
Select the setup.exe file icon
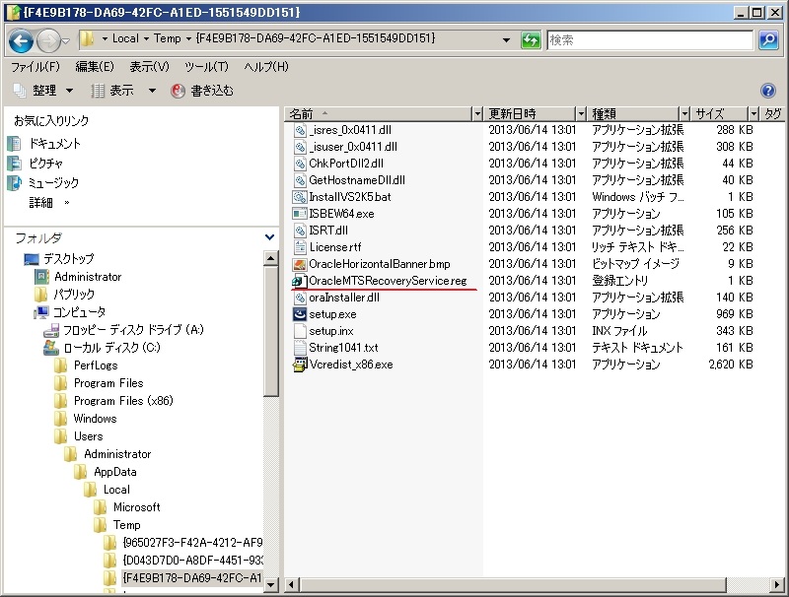[300, 314]
